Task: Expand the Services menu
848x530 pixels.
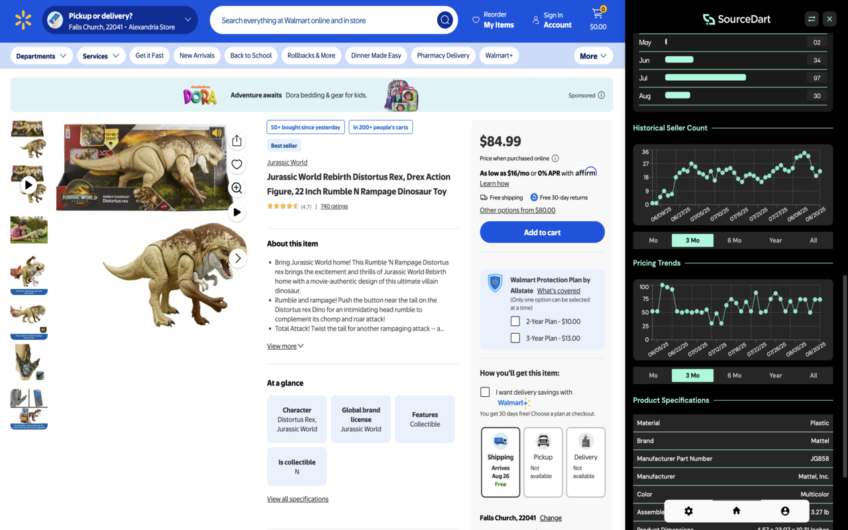Action: pos(101,56)
